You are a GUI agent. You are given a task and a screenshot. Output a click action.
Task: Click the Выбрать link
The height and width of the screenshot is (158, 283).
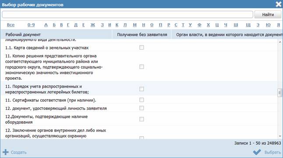[273, 152]
